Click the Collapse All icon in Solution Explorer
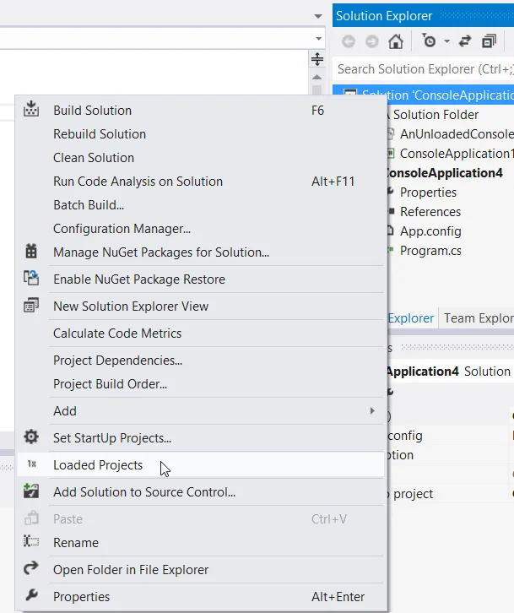Screen dimensions: 514x613 [x=489, y=41]
